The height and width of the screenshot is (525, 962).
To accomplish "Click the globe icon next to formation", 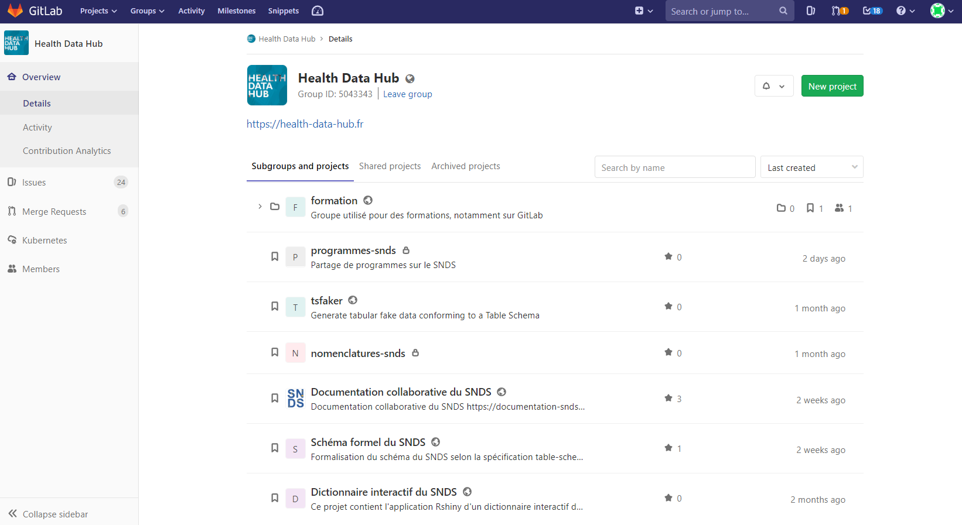I will click(x=368, y=201).
